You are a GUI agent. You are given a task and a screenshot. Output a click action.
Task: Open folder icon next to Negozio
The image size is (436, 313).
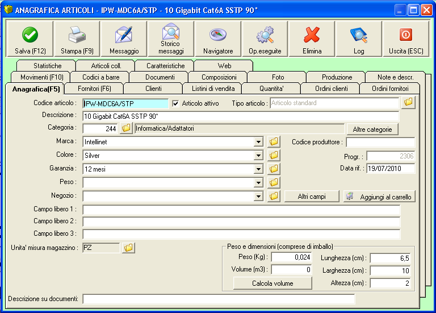274,196
